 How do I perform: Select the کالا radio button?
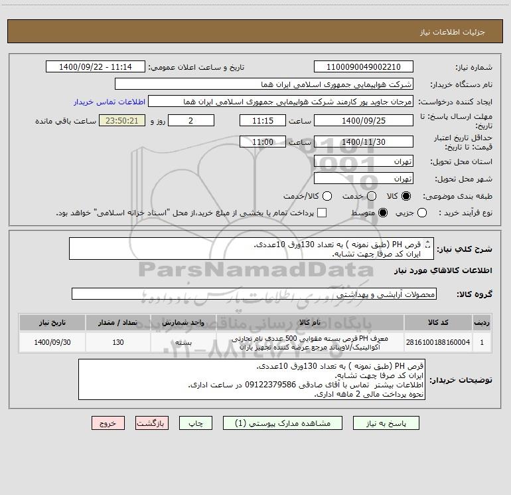406,196
